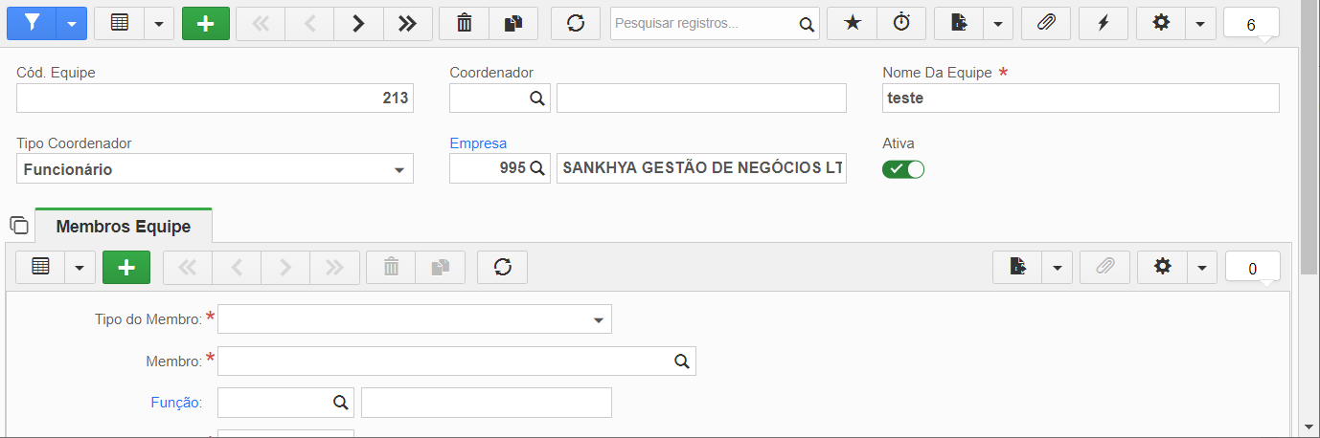The height and width of the screenshot is (438, 1320).
Task: Refresh the main form with the top reload icon
Action: tap(576, 24)
